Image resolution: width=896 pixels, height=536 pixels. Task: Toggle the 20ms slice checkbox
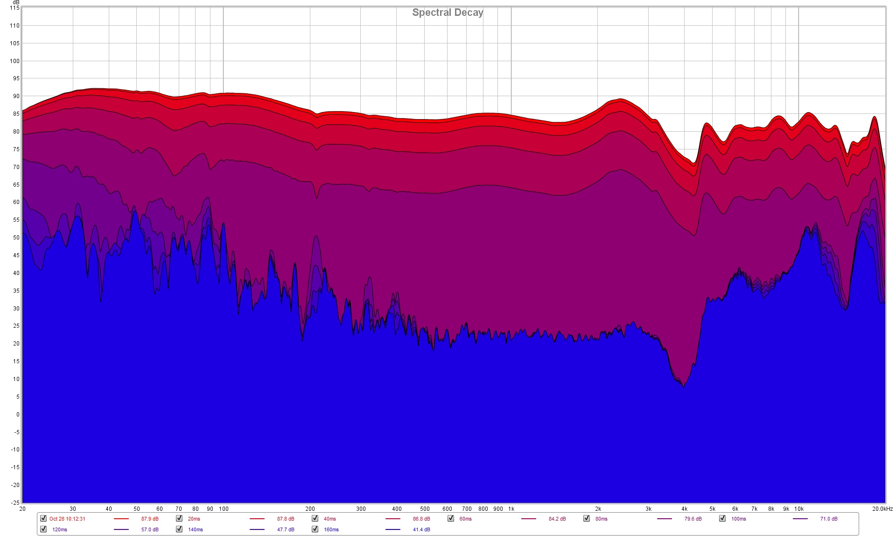click(179, 518)
